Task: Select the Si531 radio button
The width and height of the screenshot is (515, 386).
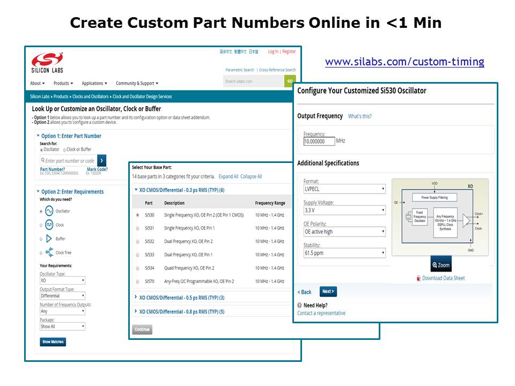Action: [138, 228]
